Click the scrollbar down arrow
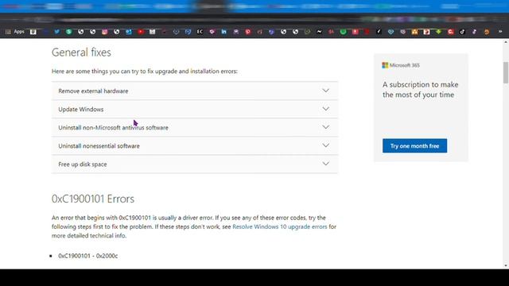 pos(506,265)
